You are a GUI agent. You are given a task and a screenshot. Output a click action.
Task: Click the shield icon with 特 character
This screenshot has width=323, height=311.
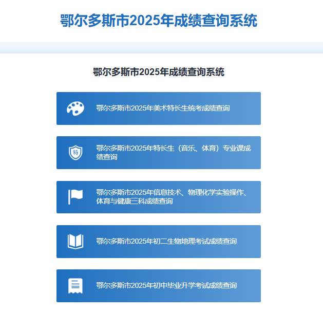75,153
